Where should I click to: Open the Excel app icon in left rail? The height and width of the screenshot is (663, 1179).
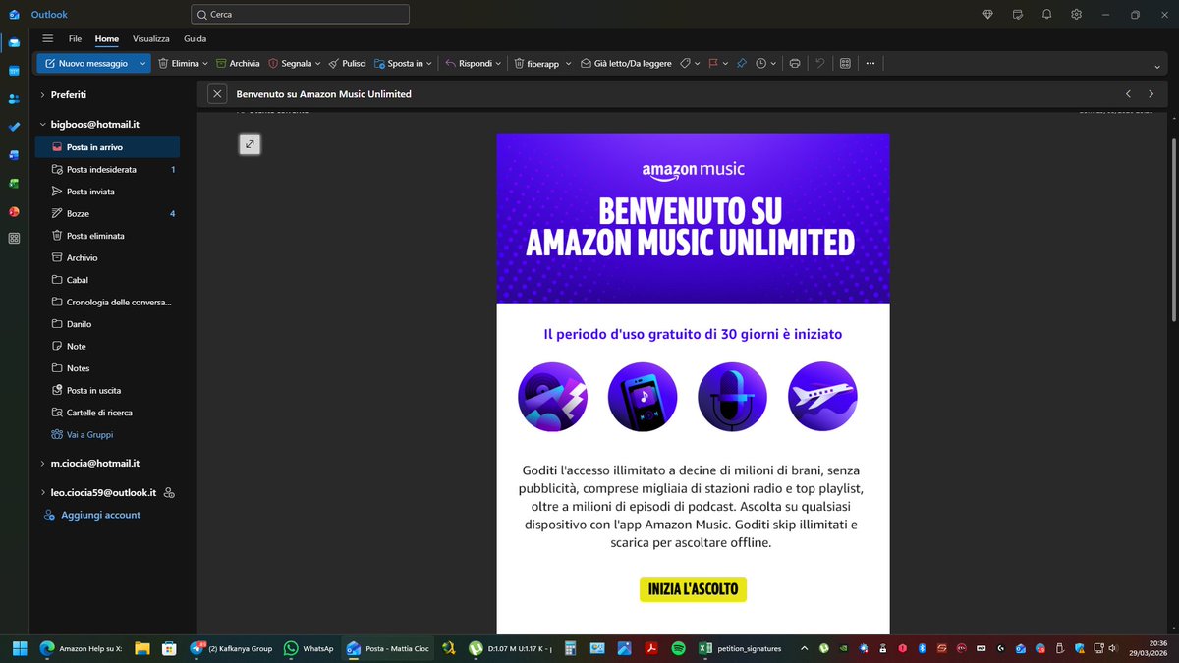pos(14,183)
